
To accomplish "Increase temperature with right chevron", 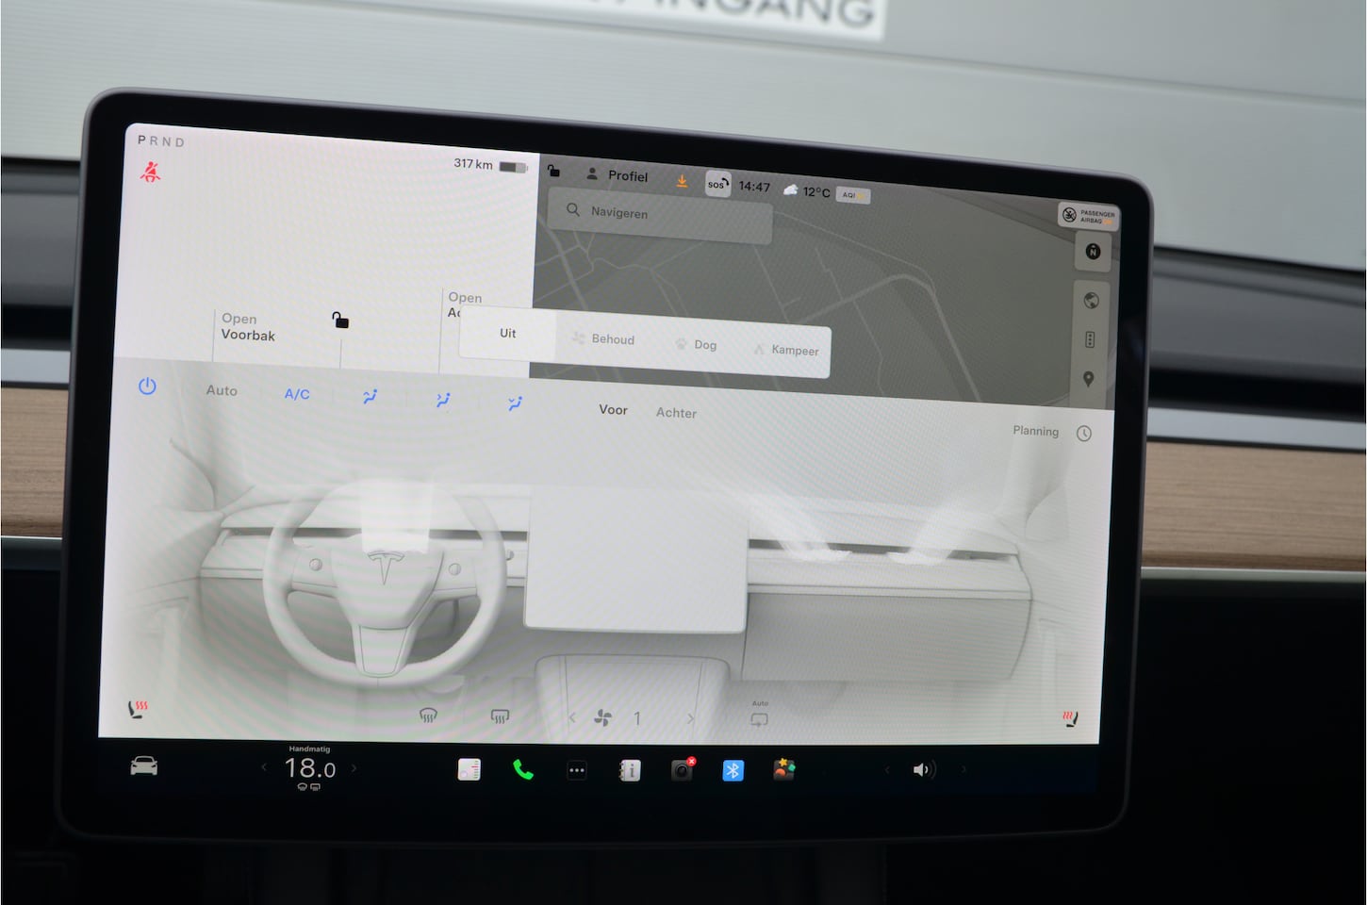I will (354, 768).
